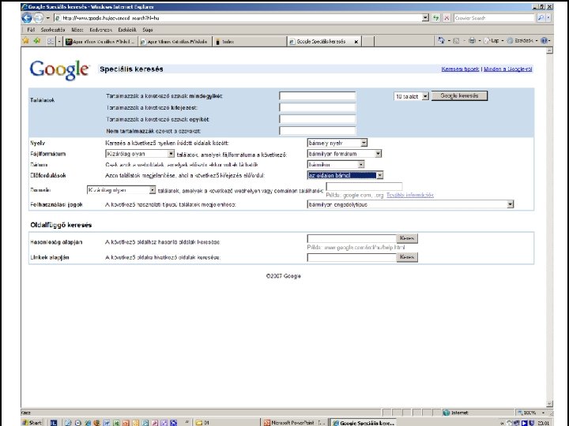Image resolution: width=569 pixels, height=426 pixels.
Task: Click the magnifier icon beside Crawler Search
Action: [541, 17]
